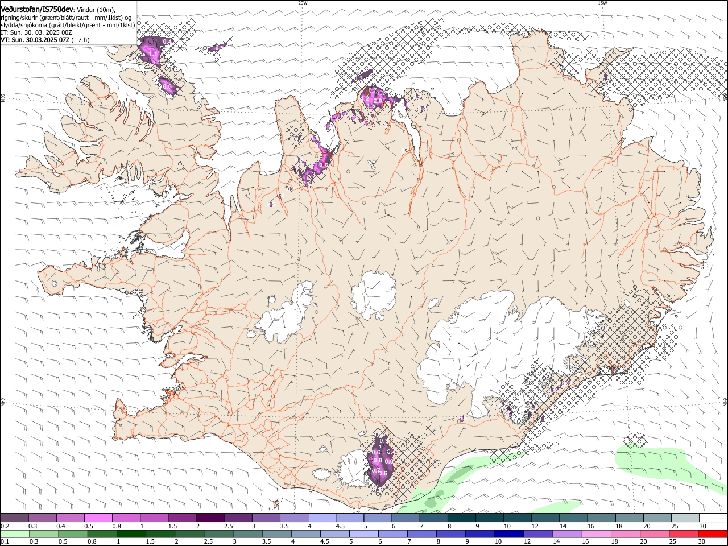This screenshot has width=728, height=546.
Task: Pick upper legend light grey swatch at 25
Action: tap(685, 518)
